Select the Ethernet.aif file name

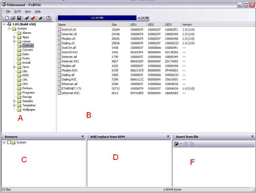point(70,84)
